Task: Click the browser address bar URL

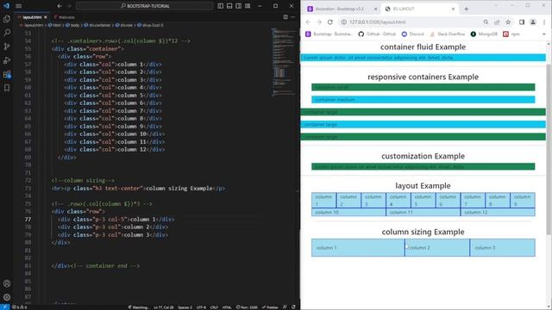Action: tap(378, 22)
